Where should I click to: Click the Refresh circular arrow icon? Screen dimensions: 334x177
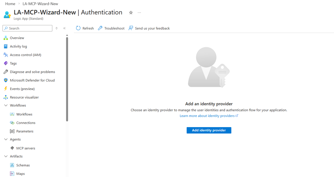[78, 28]
